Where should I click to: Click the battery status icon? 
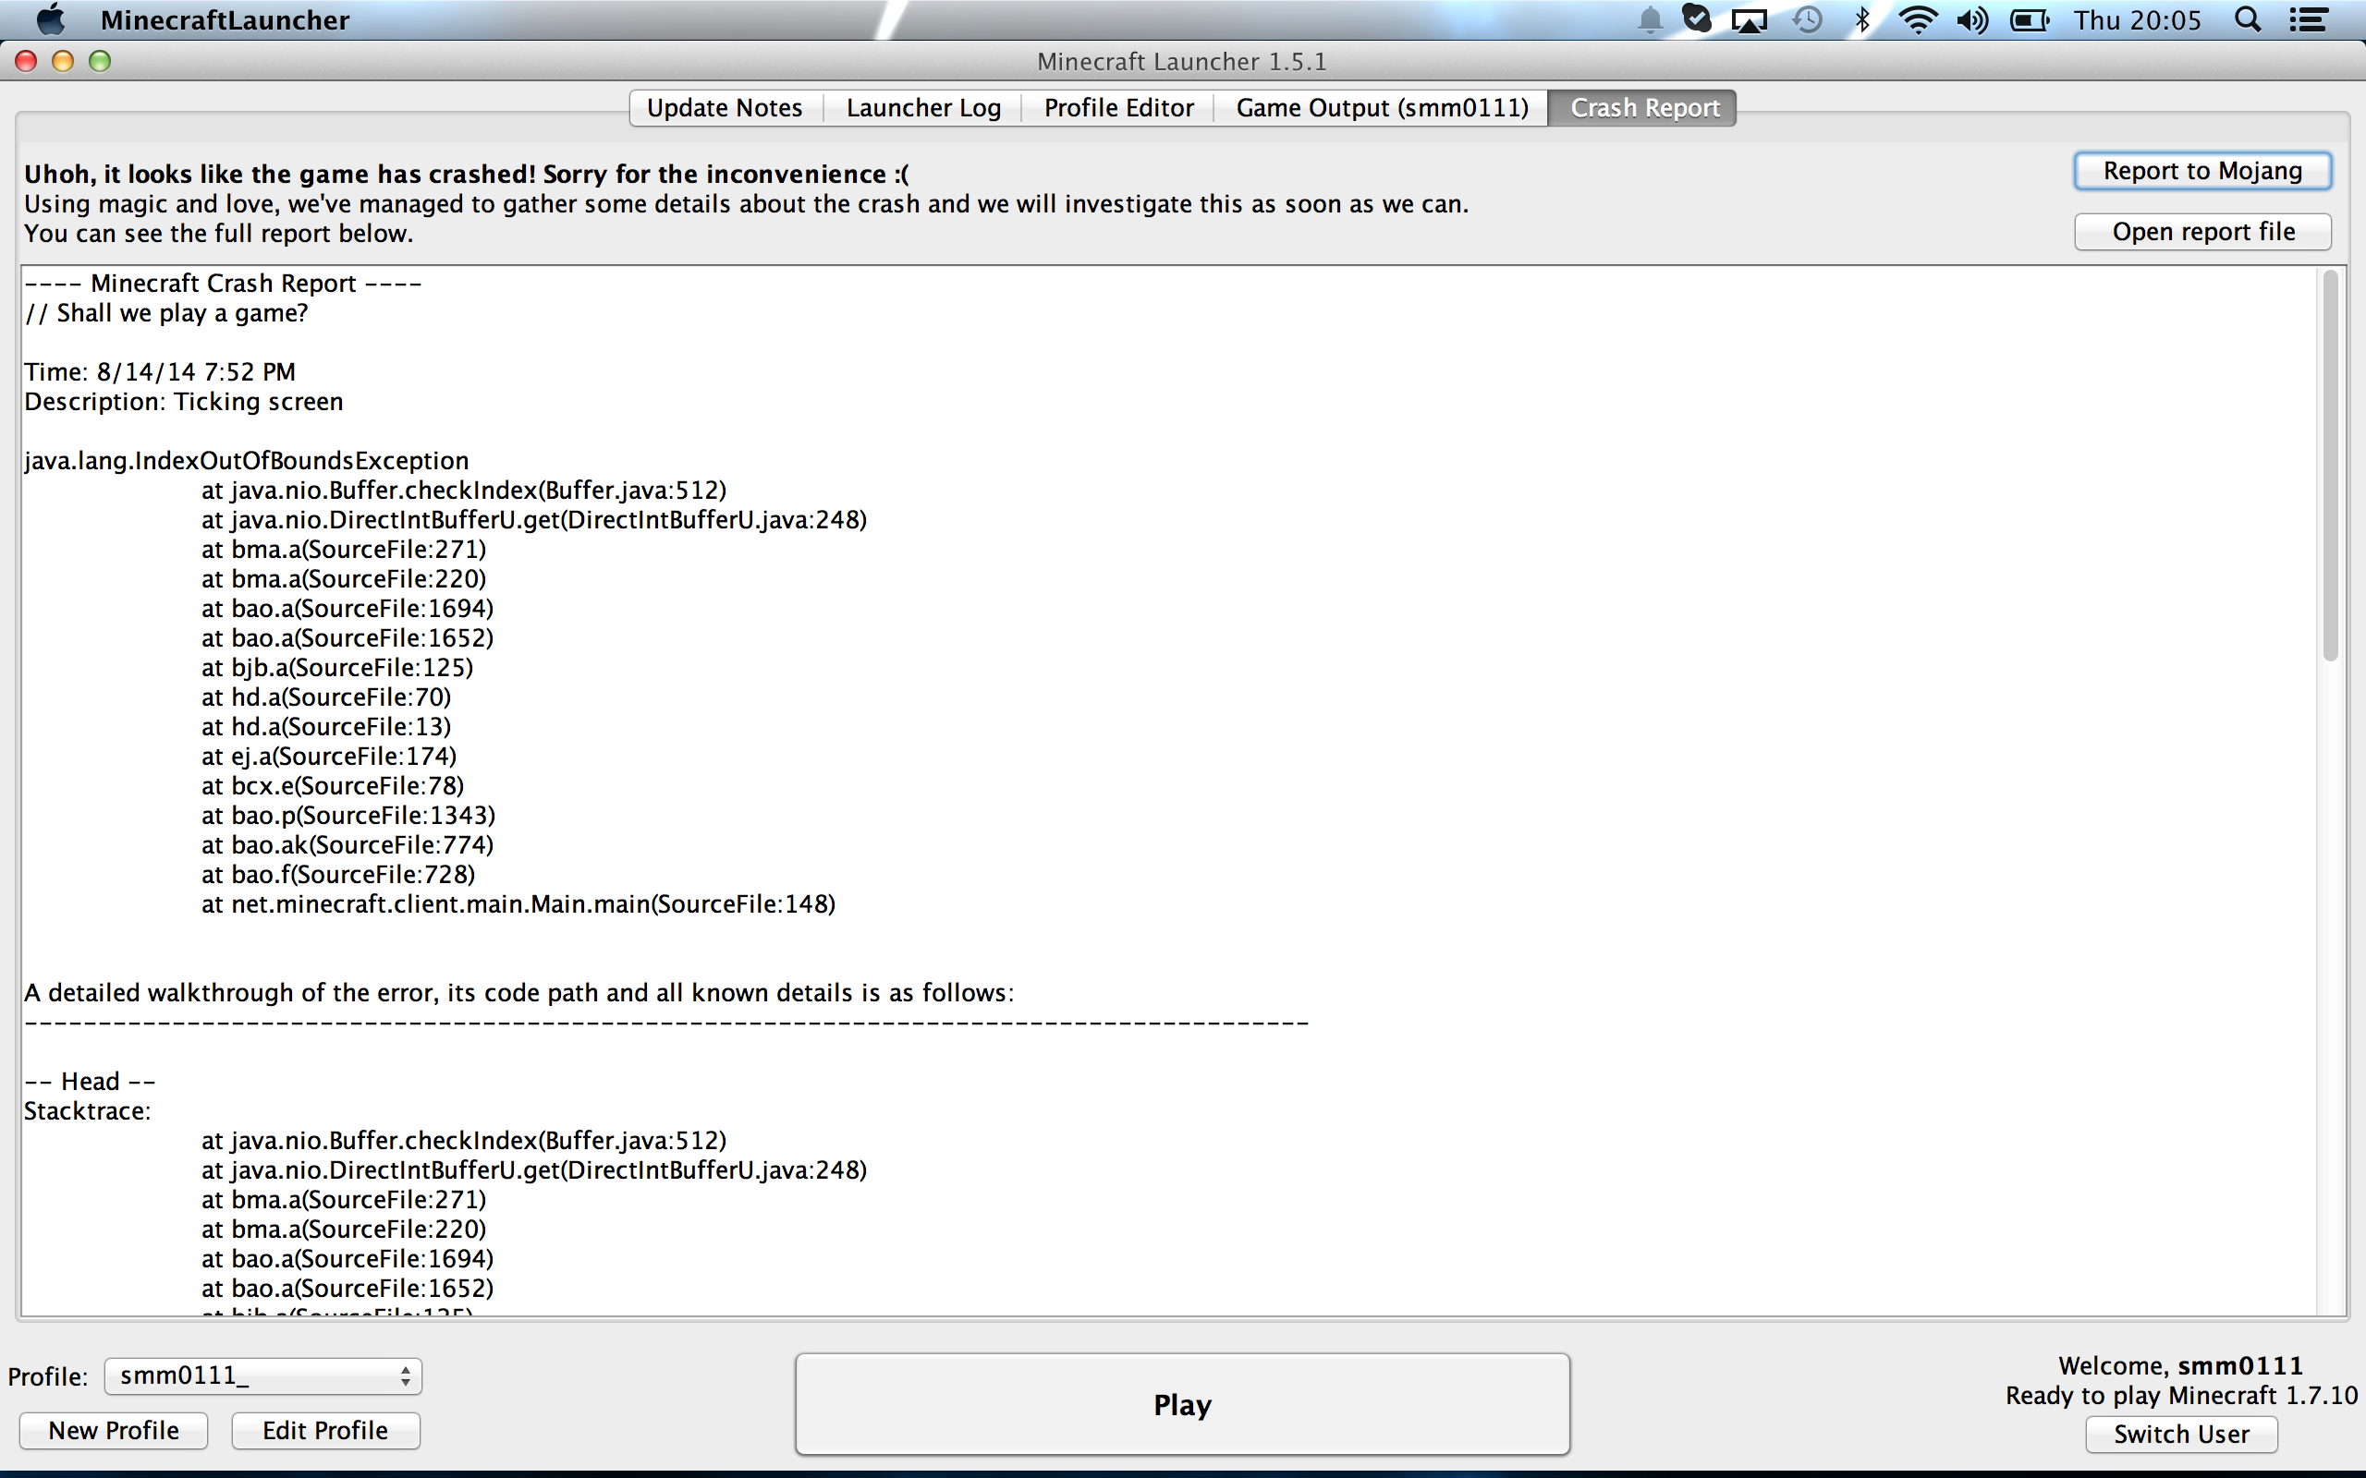pyautogui.click(x=2029, y=19)
